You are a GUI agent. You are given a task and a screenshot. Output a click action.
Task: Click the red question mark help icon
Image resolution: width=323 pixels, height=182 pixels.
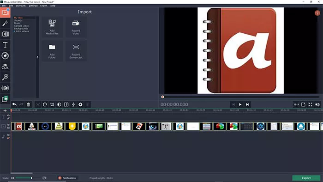point(317,13)
